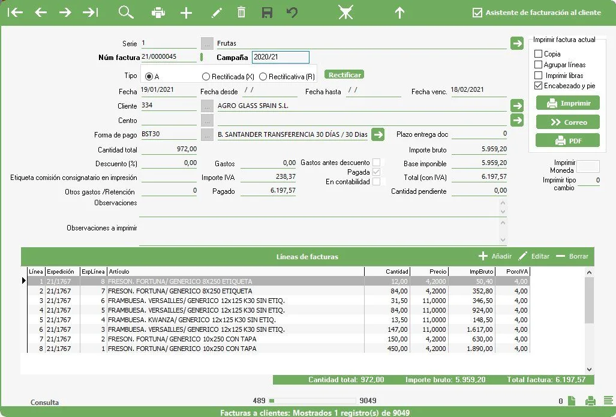Open green arrow next to Frutas serie
The width and height of the screenshot is (616, 417).
(x=517, y=43)
